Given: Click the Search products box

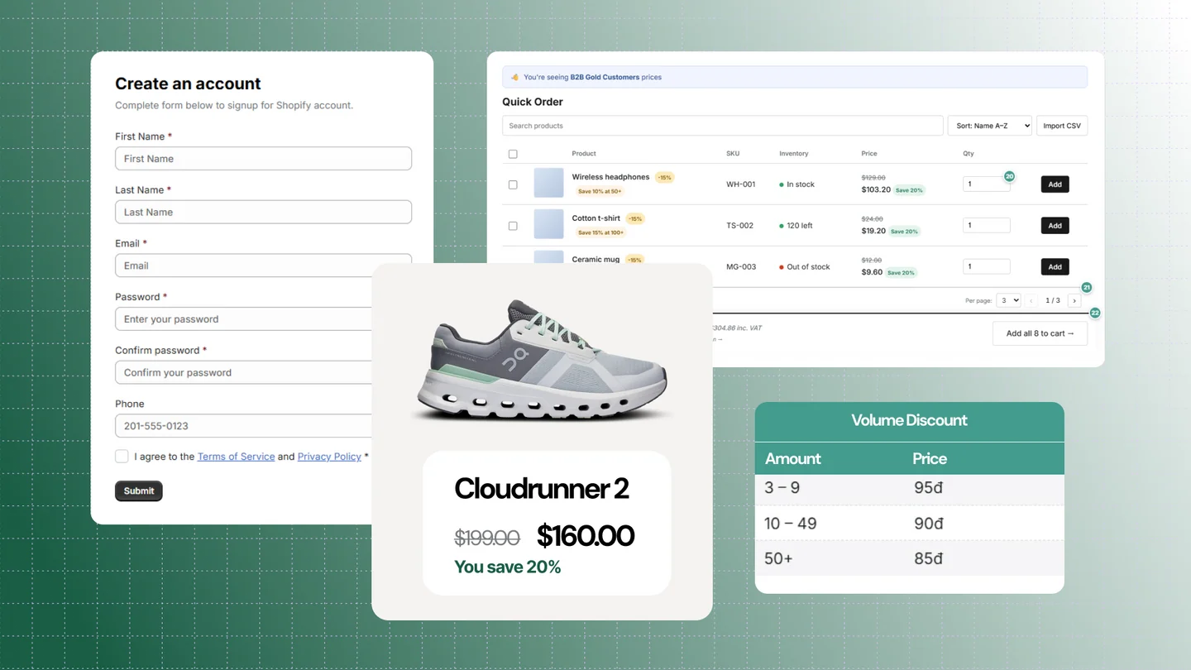Looking at the screenshot, I should 723,126.
